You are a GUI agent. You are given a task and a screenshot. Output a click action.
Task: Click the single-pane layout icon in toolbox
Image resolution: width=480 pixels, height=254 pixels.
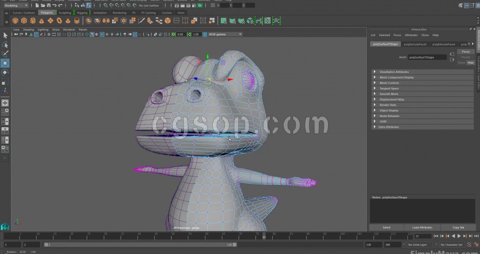tap(5, 103)
